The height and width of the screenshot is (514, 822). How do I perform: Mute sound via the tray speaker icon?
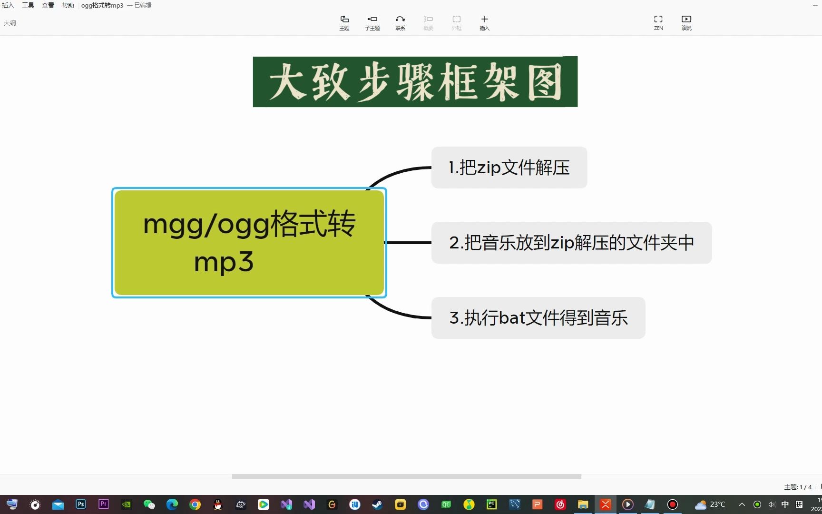tap(771, 504)
